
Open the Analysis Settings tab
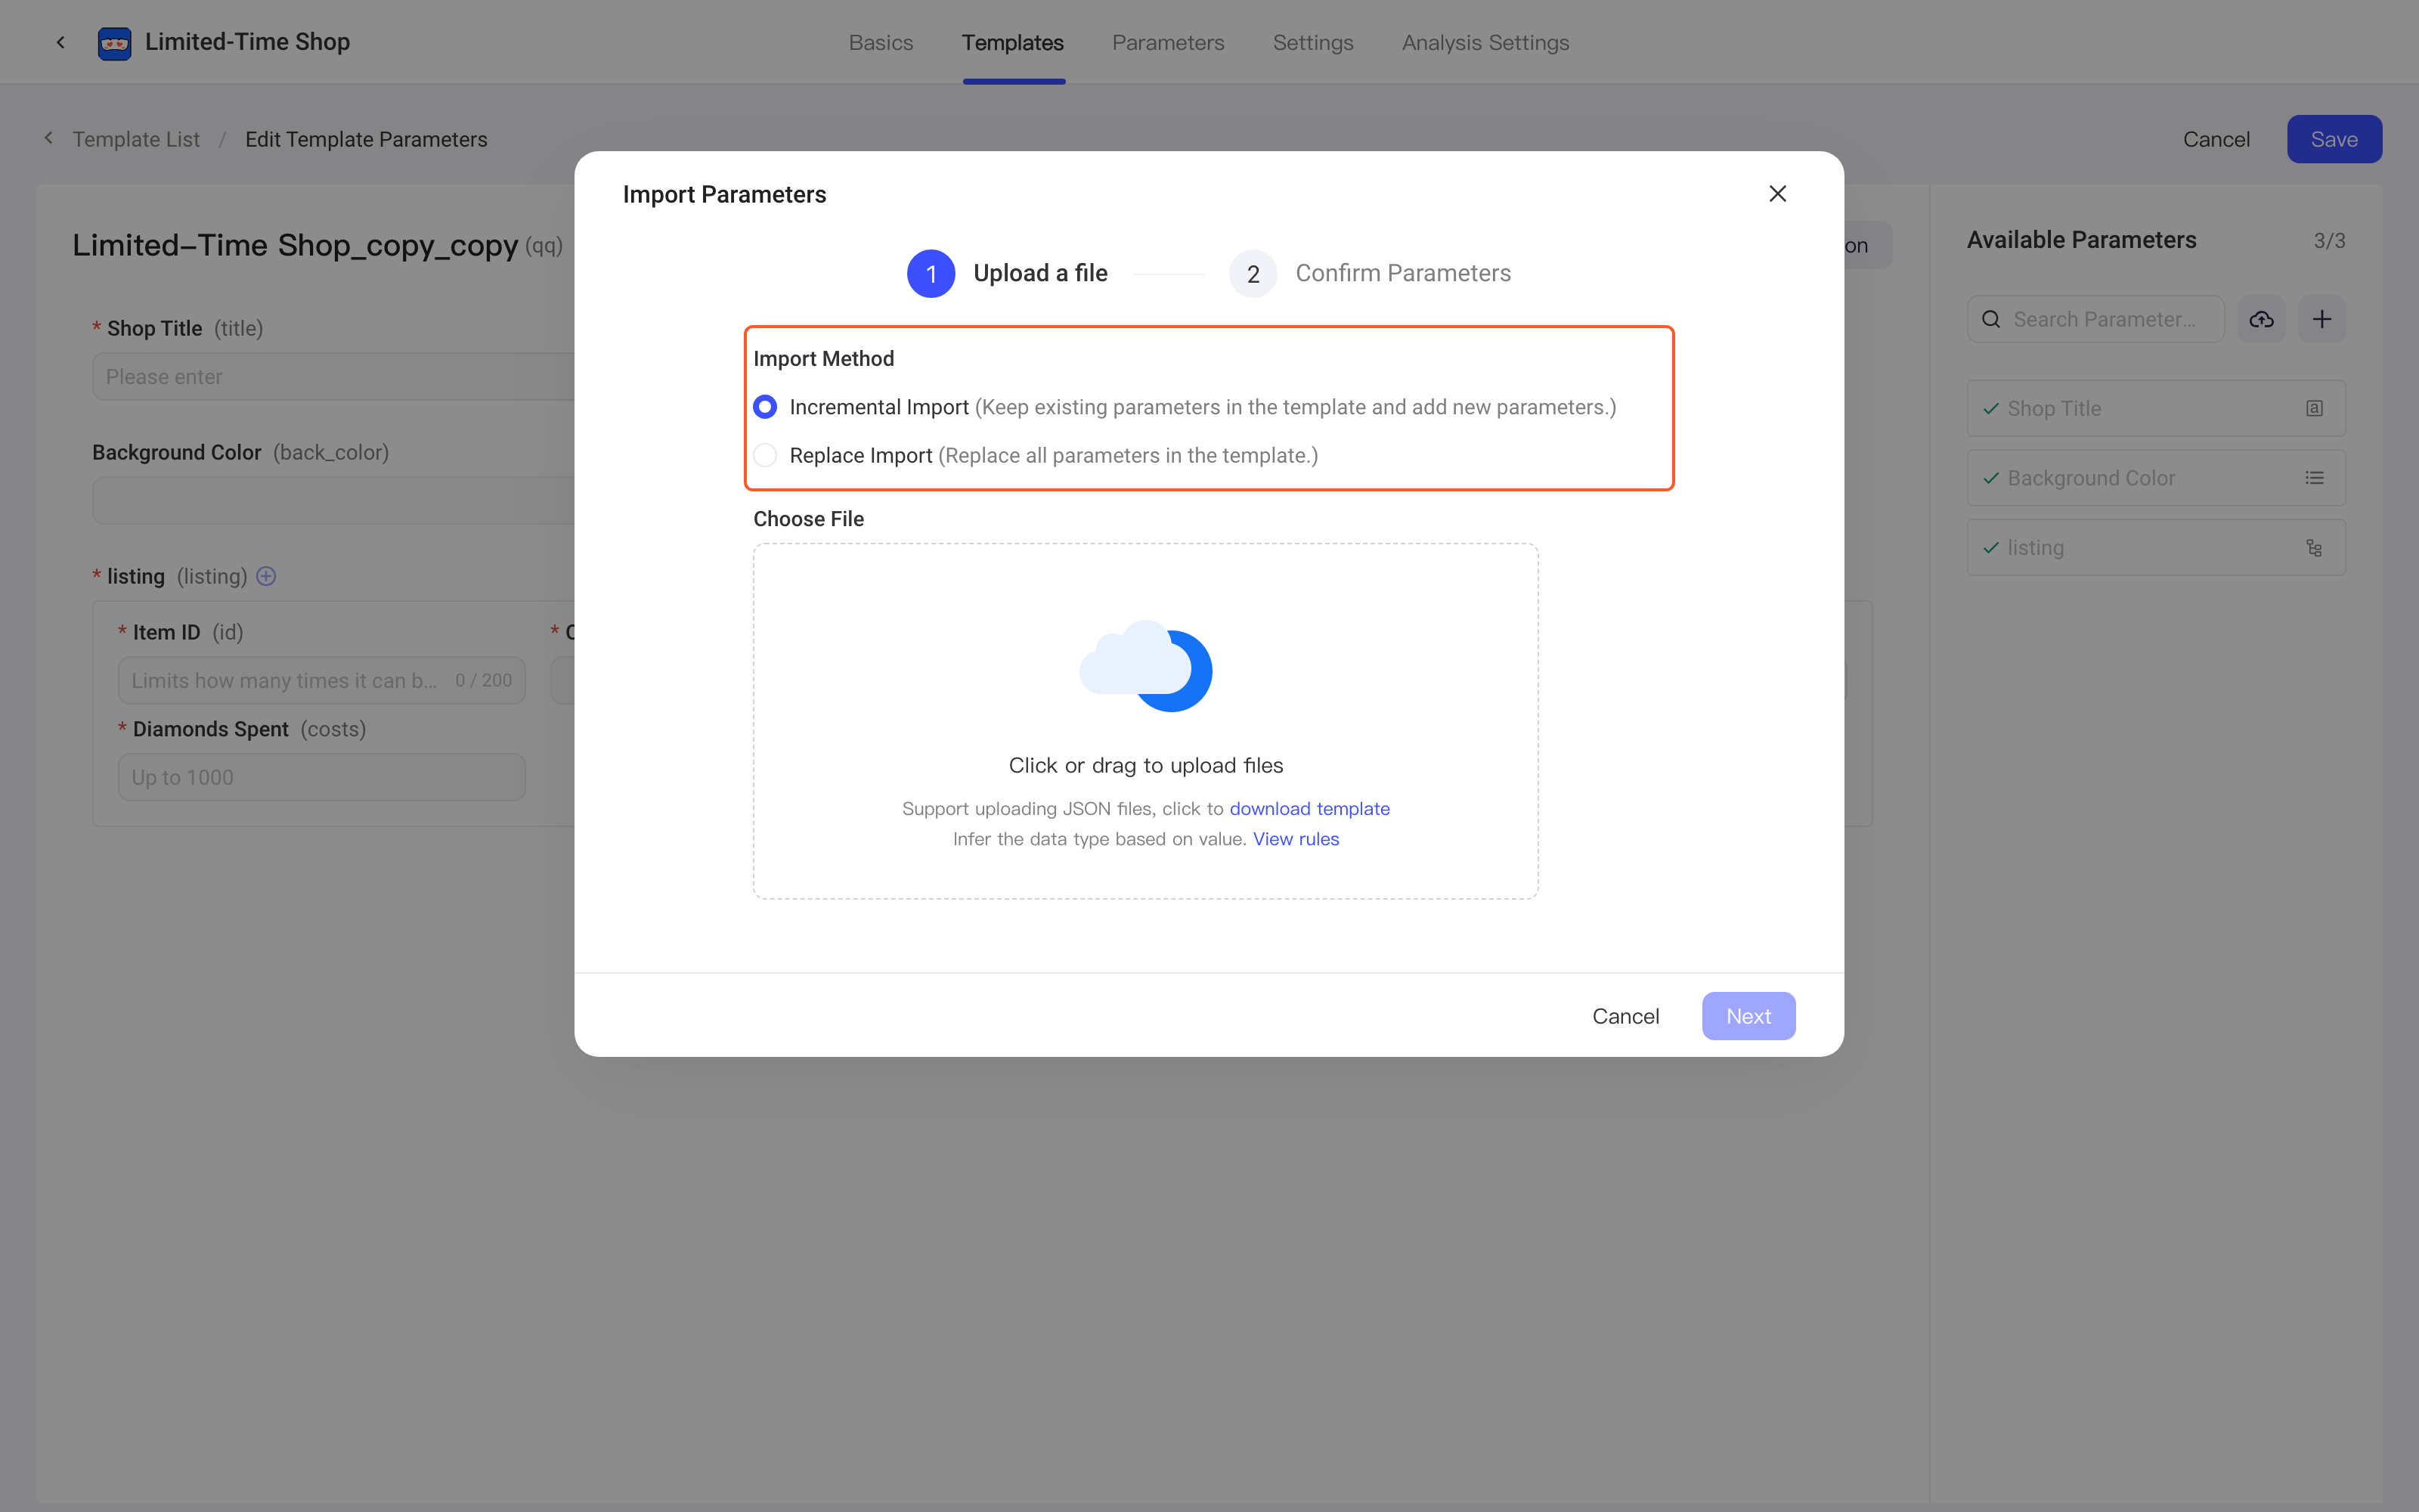pyautogui.click(x=1485, y=42)
